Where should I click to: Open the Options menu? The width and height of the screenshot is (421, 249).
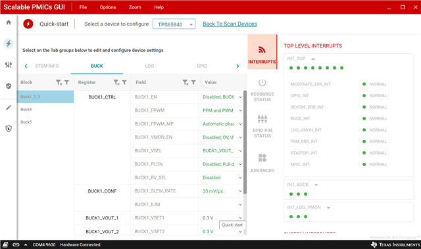[108, 7]
